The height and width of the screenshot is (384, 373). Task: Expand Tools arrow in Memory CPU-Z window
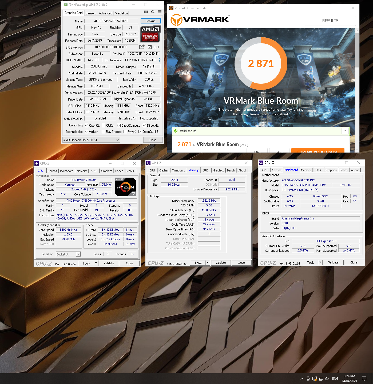pos(208,263)
